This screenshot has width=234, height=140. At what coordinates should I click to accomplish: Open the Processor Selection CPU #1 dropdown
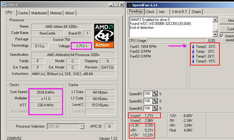pos(82,126)
